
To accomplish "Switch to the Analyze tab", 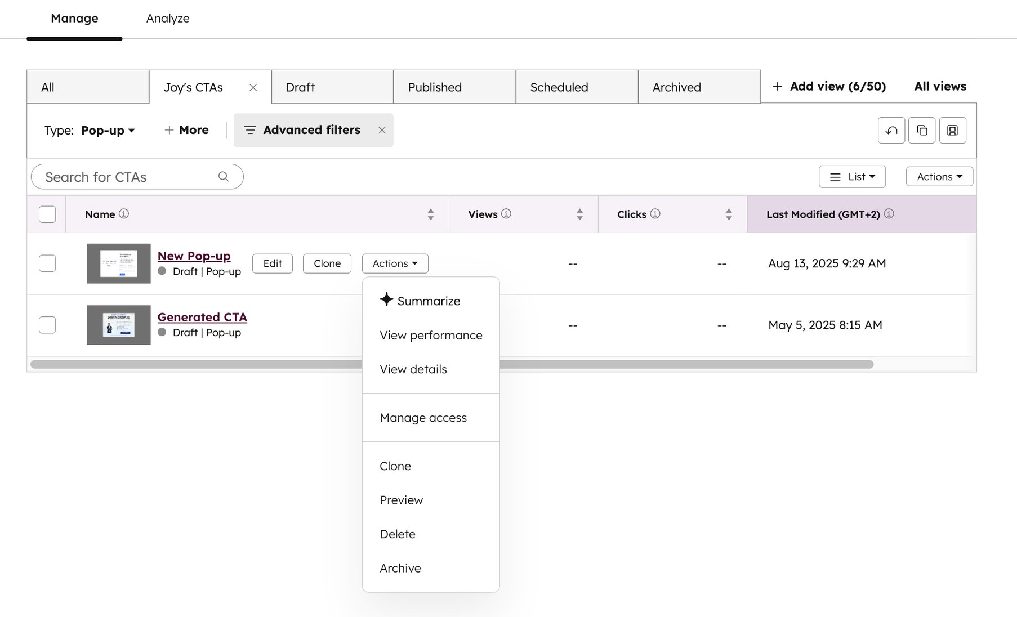I will 167,18.
